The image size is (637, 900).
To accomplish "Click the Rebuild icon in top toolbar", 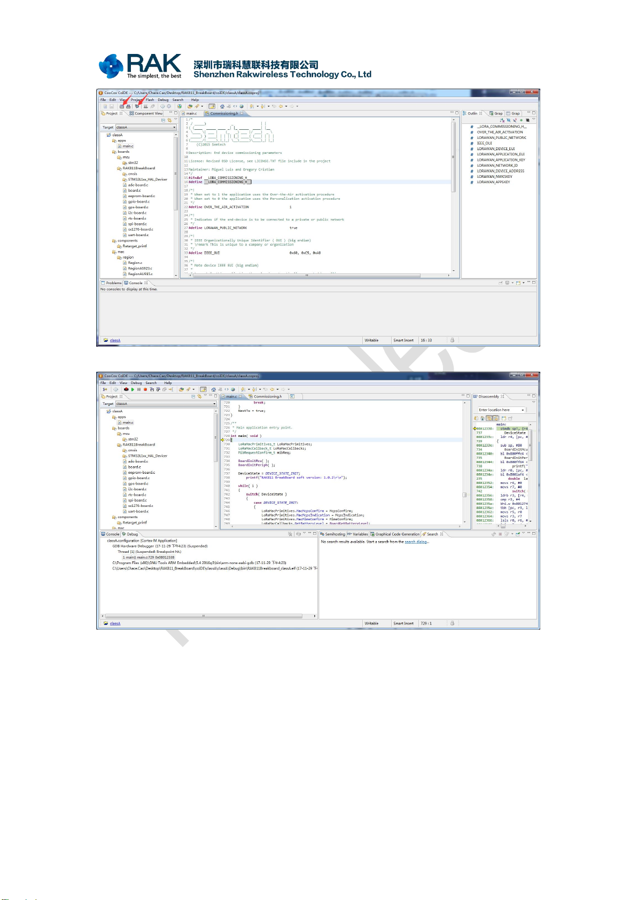I will pyautogui.click(x=128, y=106).
